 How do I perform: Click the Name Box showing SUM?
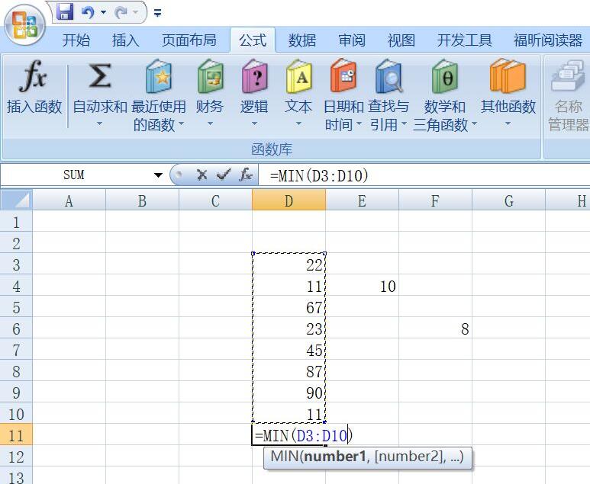76,175
